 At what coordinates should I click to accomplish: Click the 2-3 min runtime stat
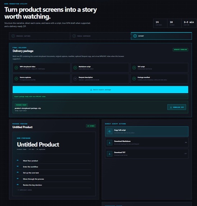click(189, 23)
